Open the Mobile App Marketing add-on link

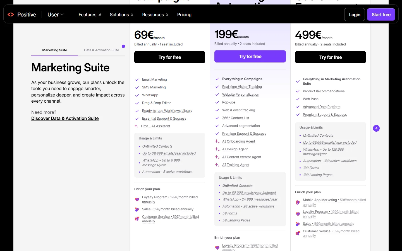pos(334,202)
